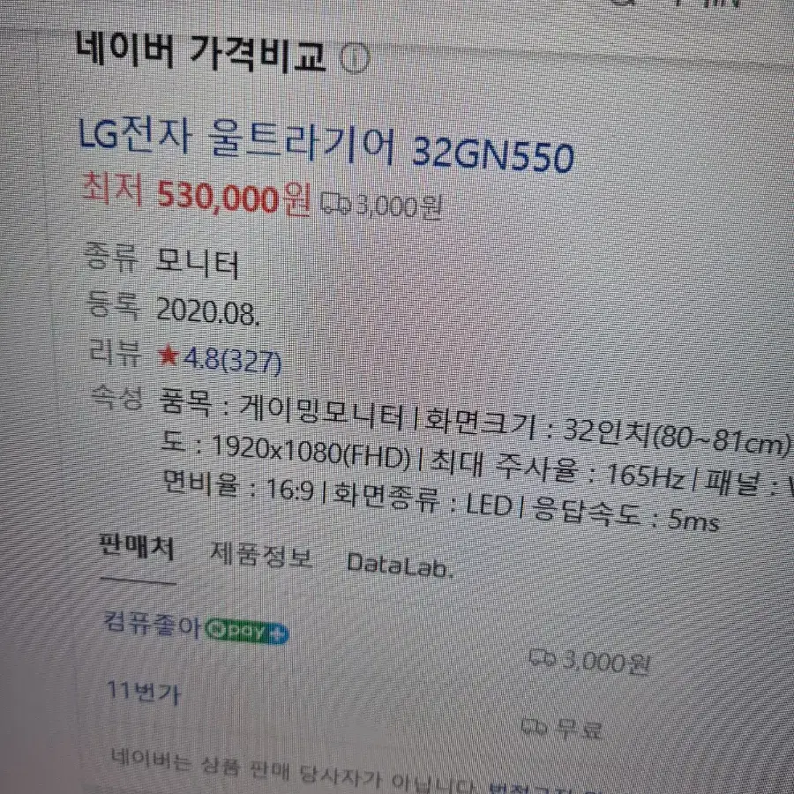Switch to the 제품정보 tab

click(x=261, y=554)
